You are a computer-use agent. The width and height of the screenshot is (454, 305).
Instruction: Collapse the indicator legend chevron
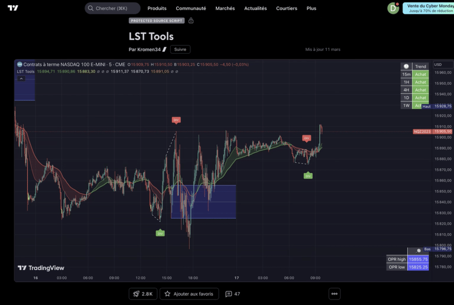coord(21,78)
